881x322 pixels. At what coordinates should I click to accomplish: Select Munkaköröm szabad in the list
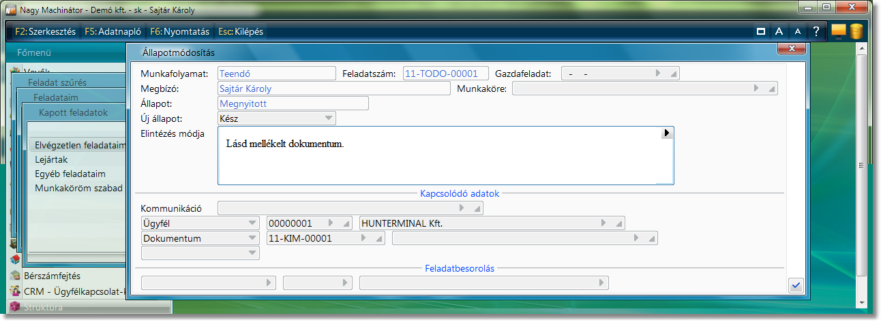[x=78, y=188]
